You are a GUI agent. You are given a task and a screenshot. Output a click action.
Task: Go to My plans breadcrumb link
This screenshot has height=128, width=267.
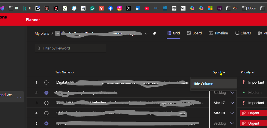(x=42, y=33)
